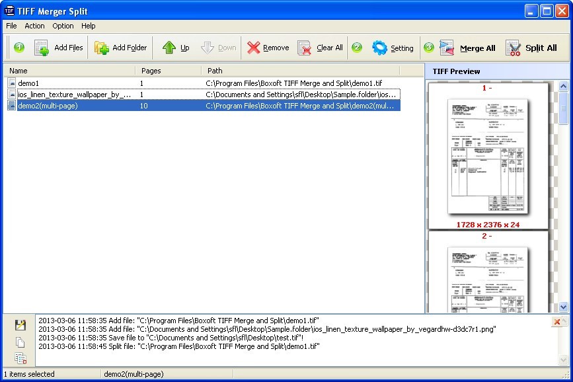Select the ios_linen_texture_wallpaper_by_... file name
The width and height of the screenshot is (573, 382).
coord(74,95)
